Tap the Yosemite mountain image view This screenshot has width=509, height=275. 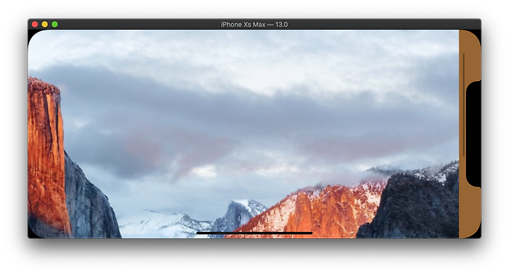tap(243, 134)
